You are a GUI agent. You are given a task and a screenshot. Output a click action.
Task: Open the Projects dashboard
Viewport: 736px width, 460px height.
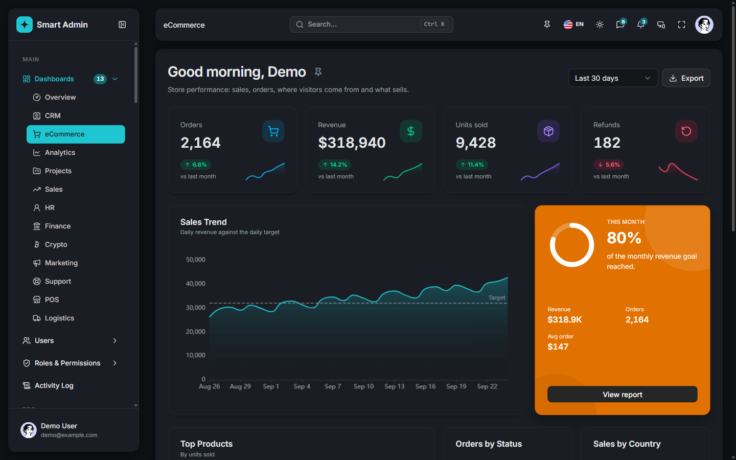tap(76, 171)
